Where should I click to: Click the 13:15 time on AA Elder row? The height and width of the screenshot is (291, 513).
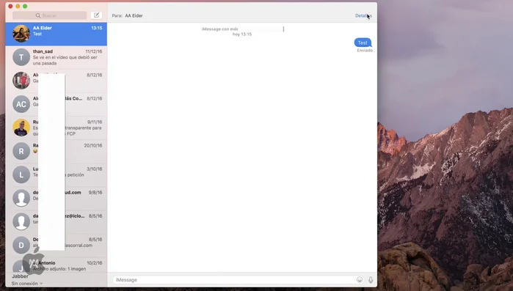97,28
